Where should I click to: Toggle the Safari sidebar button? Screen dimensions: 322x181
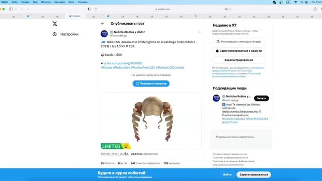[x=11, y=9]
